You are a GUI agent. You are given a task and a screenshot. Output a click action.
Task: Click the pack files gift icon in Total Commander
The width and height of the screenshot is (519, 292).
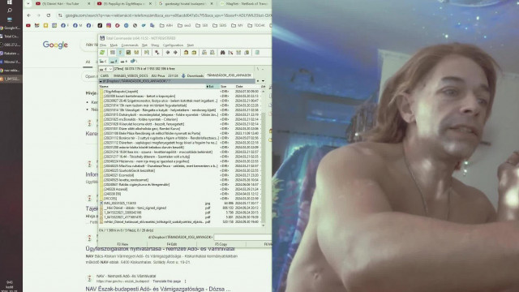click(x=187, y=53)
